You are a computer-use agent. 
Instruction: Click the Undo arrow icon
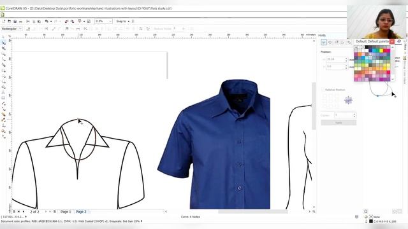tap(47, 21)
